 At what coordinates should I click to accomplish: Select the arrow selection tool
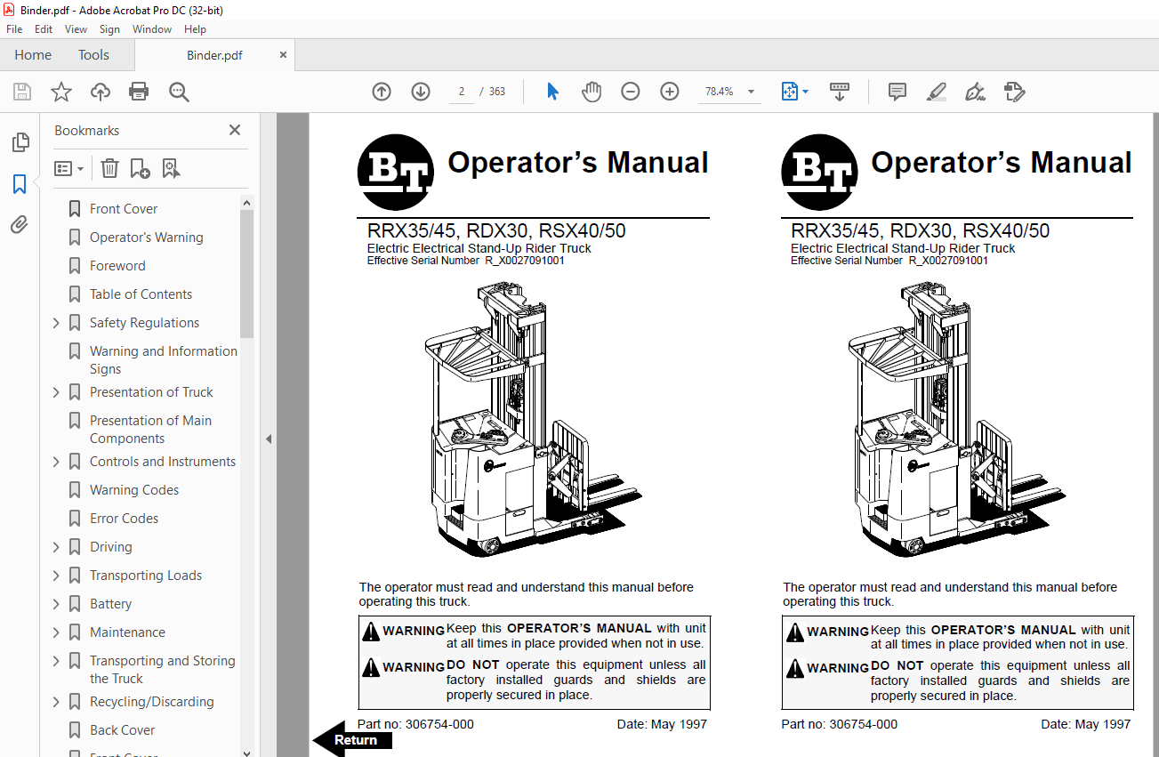click(552, 92)
